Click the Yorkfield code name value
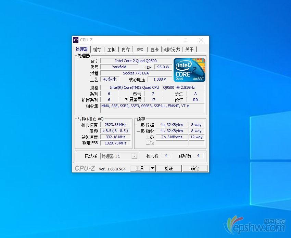 [119, 67]
